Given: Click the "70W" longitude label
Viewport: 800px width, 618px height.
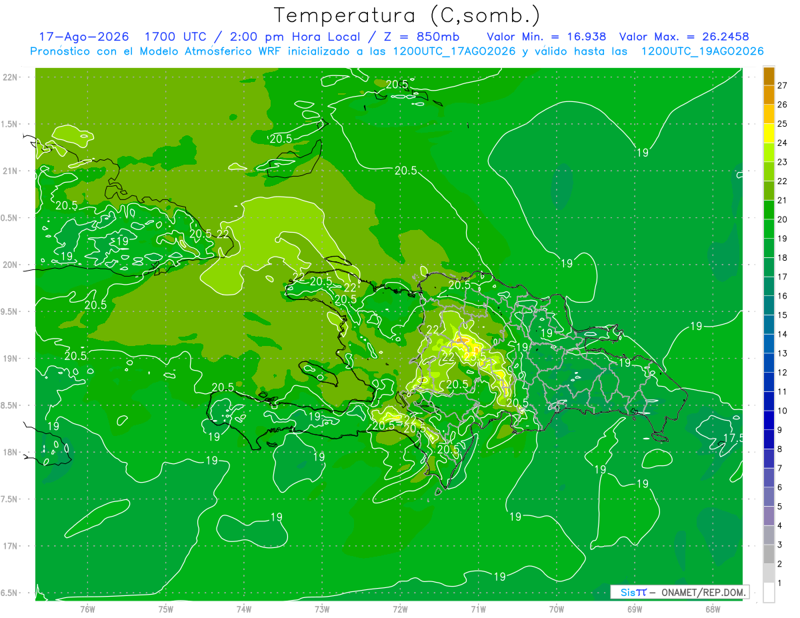Looking at the screenshot, I should (x=557, y=609).
